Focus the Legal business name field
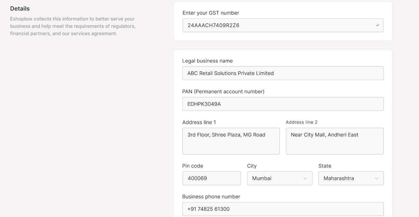 pyautogui.click(x=283, y=73)
